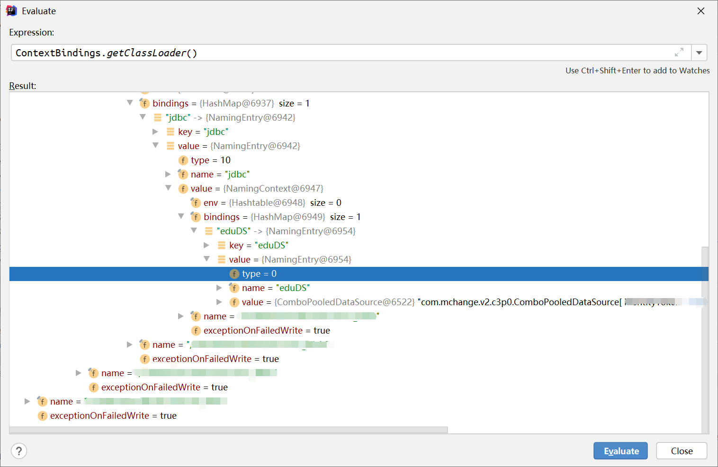Click the field icon of env Hashtable@6948
Viewport: 718px width, 467px height.
tap(196, 203)
